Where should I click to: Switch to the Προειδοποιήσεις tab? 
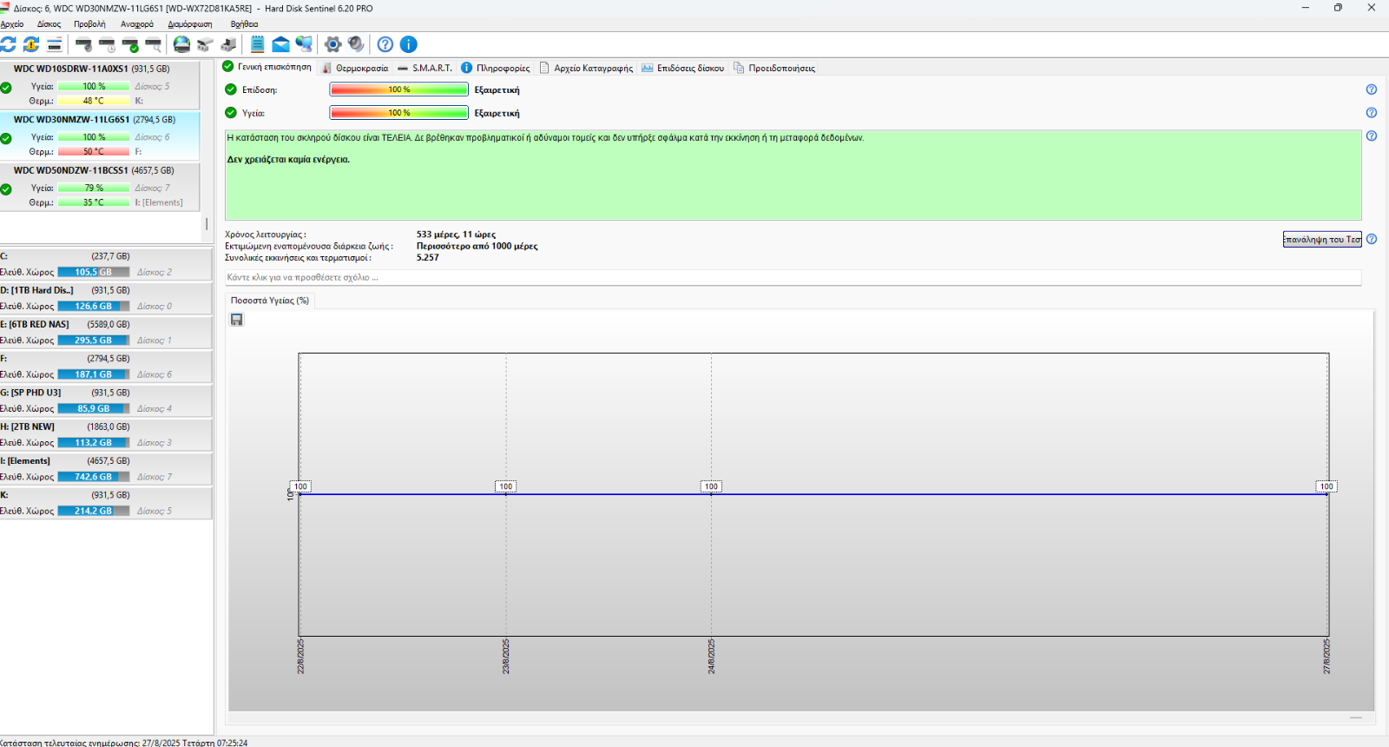(774, 68)
